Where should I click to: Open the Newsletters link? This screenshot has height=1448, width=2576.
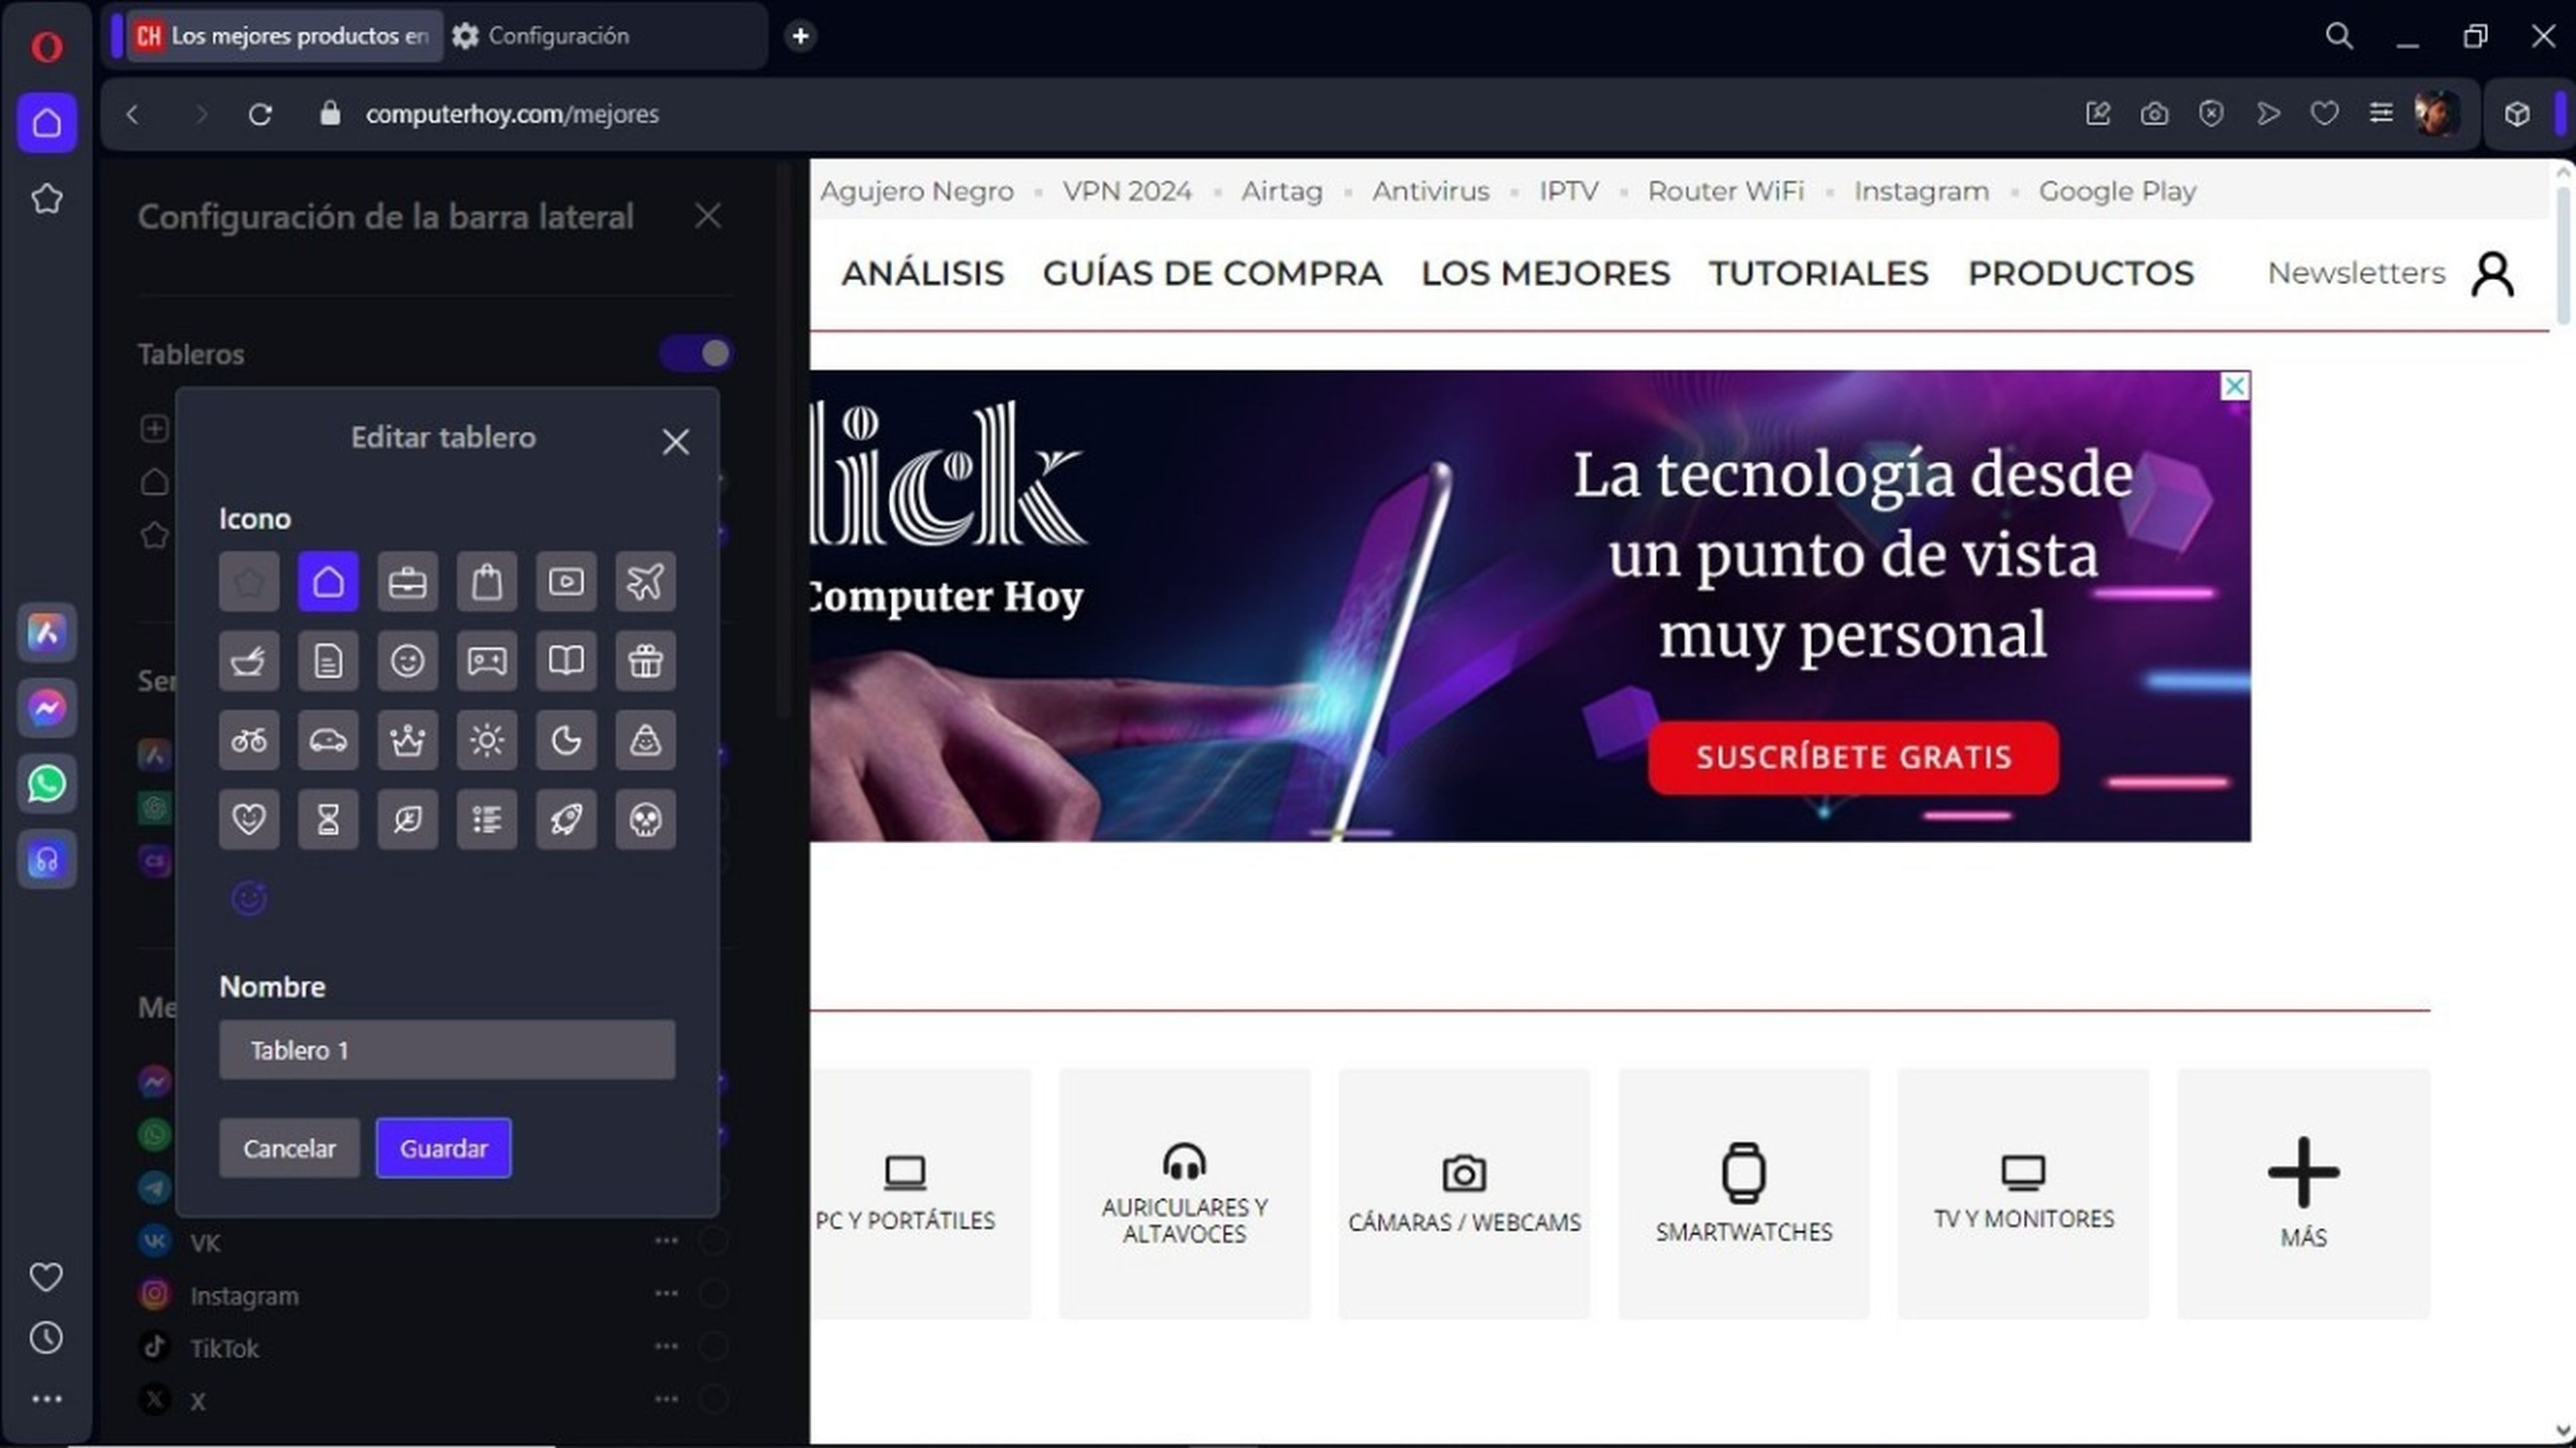2355,273
